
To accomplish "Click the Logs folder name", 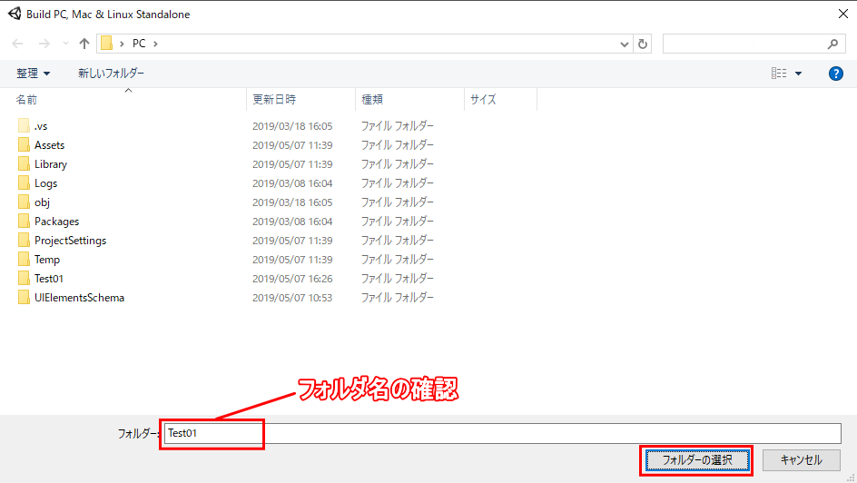I will (46, 183).
